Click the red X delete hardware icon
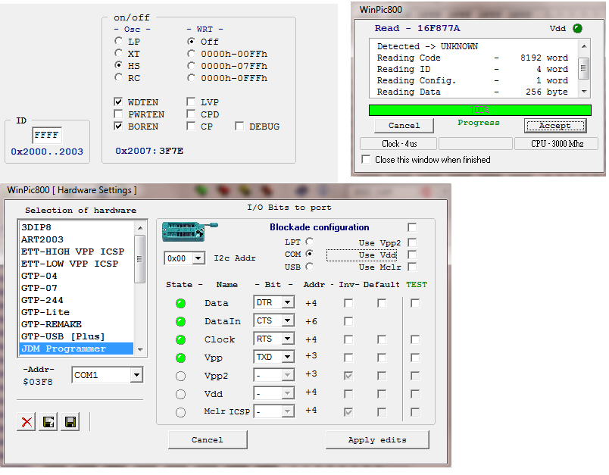The height and width of the screenshot is (475, 609). [27, 422]
